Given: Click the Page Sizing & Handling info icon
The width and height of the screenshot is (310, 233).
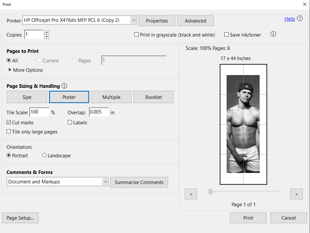Looking at the screenshot, I should [64, 86].
